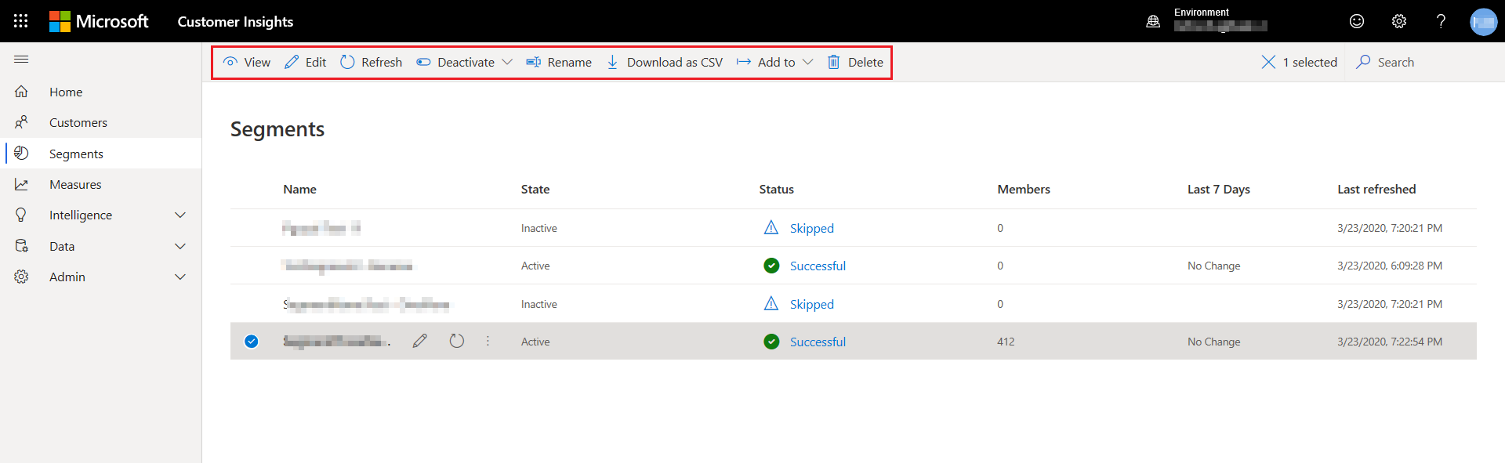Click Delete in the command bar

[x=855, y=62]
